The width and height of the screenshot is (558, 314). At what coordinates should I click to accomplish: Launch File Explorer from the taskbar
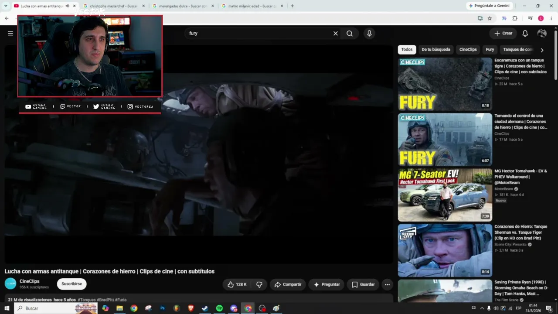click(x=119, y=308)
